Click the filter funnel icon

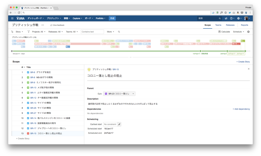point(29,32)
